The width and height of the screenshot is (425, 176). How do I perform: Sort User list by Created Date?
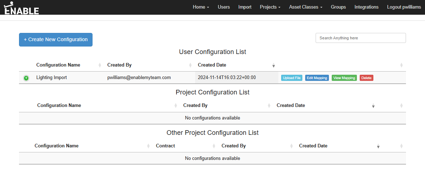pyautogui.click(x=212, y=65)
